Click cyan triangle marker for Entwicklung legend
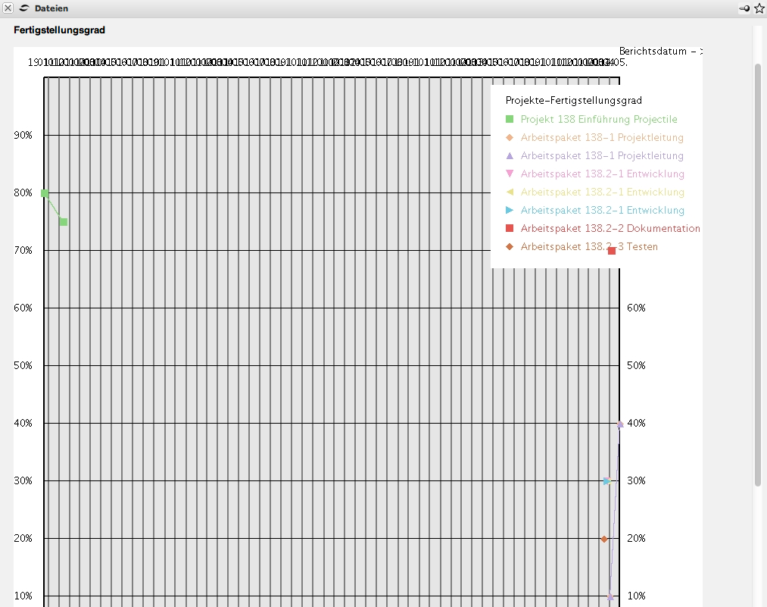The width and height of the screenshot is (767, 607). coord(510,210)
